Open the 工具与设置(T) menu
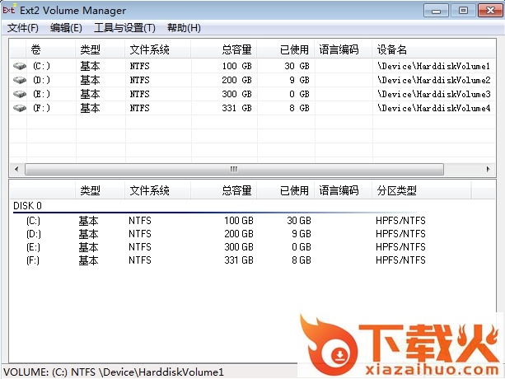This screenshot has width=505, height=379. pos(125,28)
